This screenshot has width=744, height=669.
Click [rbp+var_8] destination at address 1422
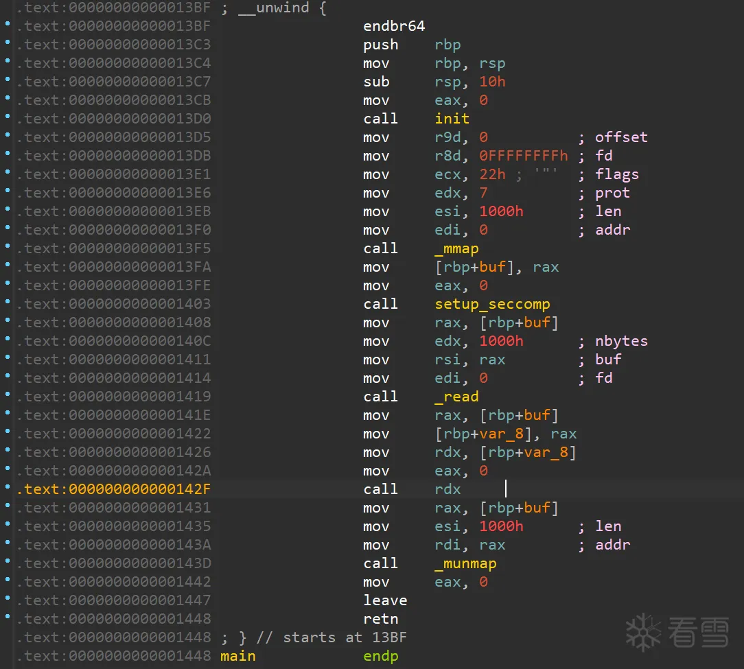483,434
